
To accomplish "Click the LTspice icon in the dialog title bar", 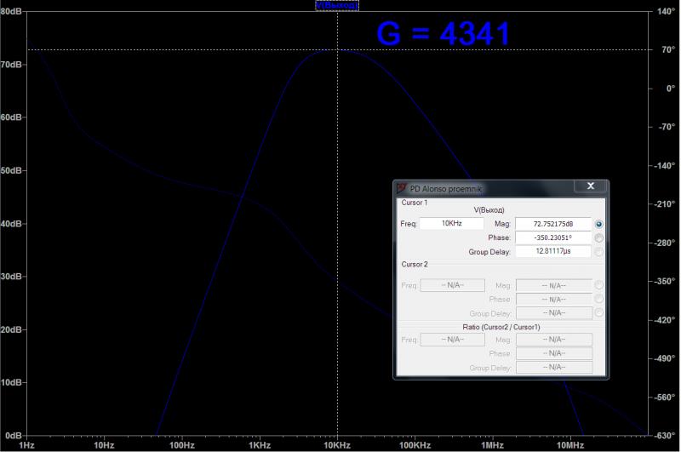I will coord(402,188).
